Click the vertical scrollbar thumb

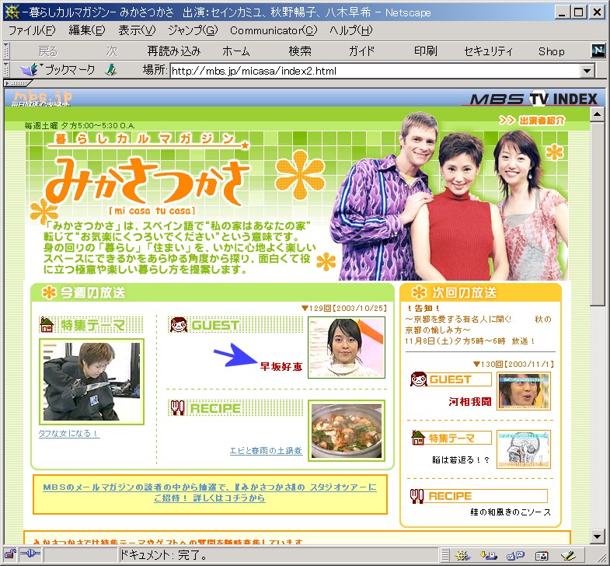click(597, 214)
